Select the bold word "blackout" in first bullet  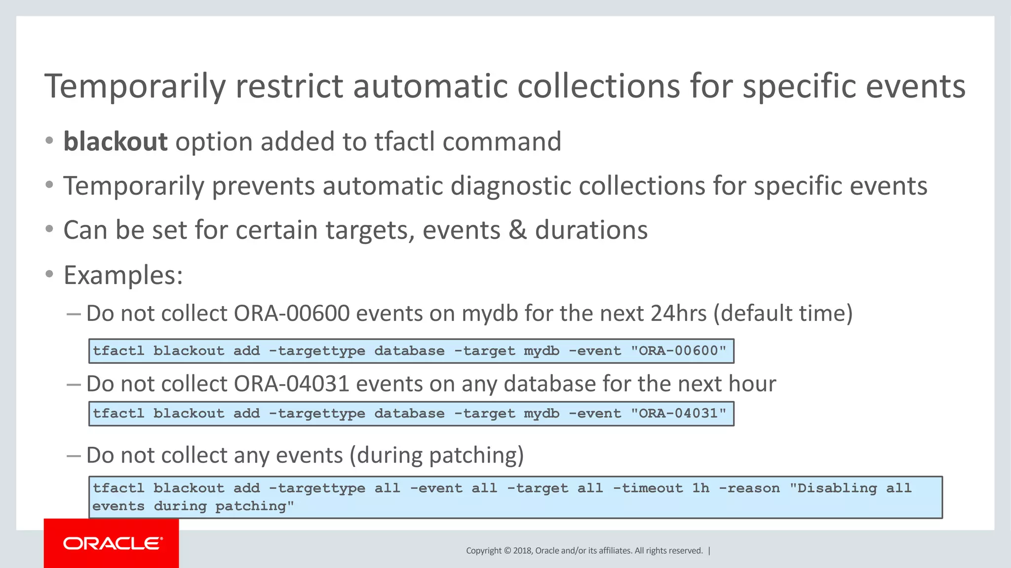[x=116, y=142]
